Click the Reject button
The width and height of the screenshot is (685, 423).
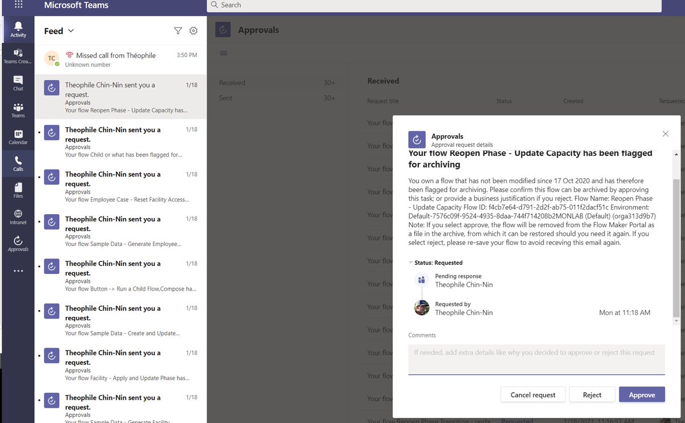[592, 395]
